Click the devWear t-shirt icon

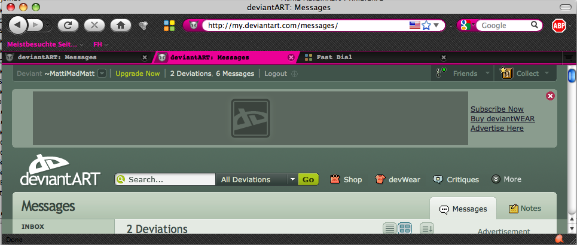(x=380, y=179)
